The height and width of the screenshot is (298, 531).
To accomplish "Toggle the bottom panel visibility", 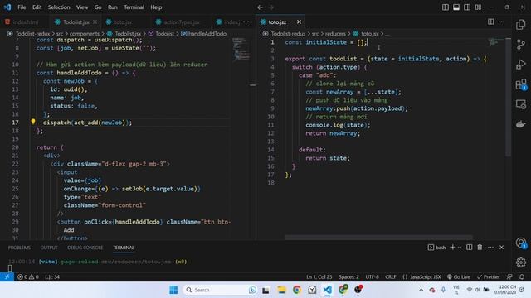I will [x=456, y=7].
